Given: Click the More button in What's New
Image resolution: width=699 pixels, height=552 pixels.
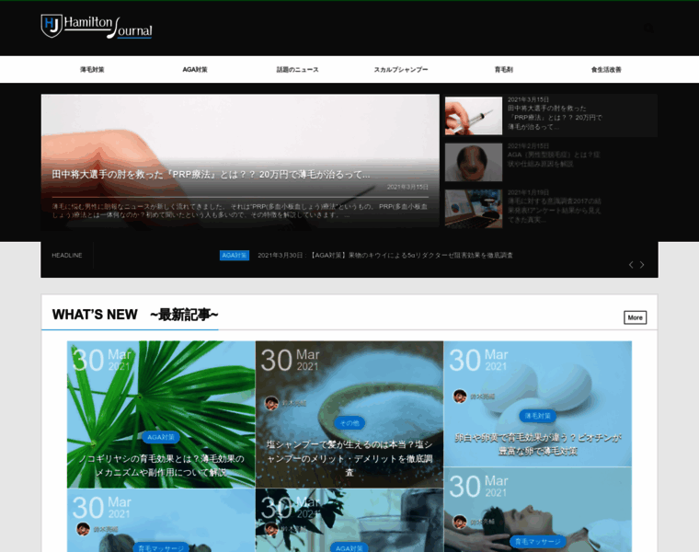Looking at the screenshot, I should pyautogui.click(x=635, y=317).
